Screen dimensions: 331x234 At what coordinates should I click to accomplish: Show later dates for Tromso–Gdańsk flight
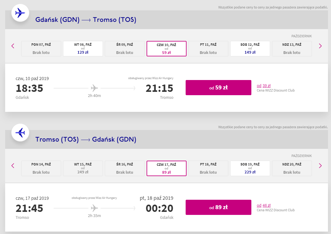320,166
